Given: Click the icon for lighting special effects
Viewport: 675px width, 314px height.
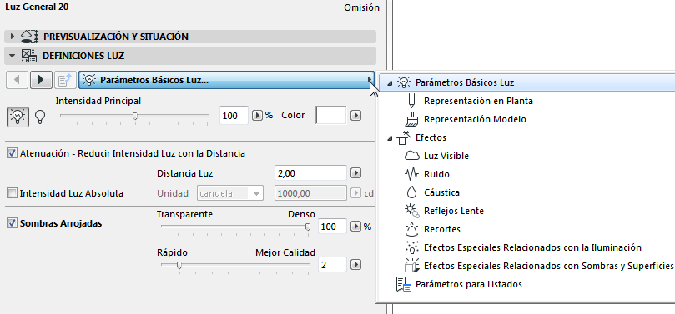Looking at the screenshot, I should tap(412, 247).
